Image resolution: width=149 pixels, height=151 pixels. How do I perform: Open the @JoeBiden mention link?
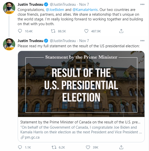pos(55,10)
